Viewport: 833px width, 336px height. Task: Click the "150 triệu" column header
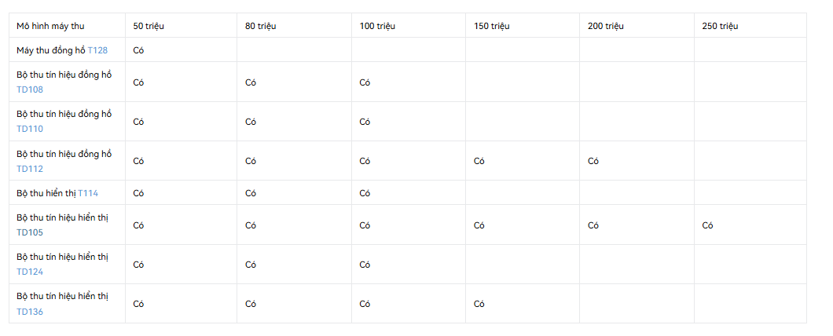coord(492,26)
